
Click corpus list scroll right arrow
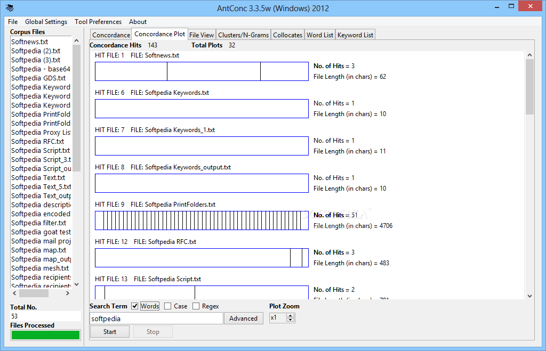68,293
